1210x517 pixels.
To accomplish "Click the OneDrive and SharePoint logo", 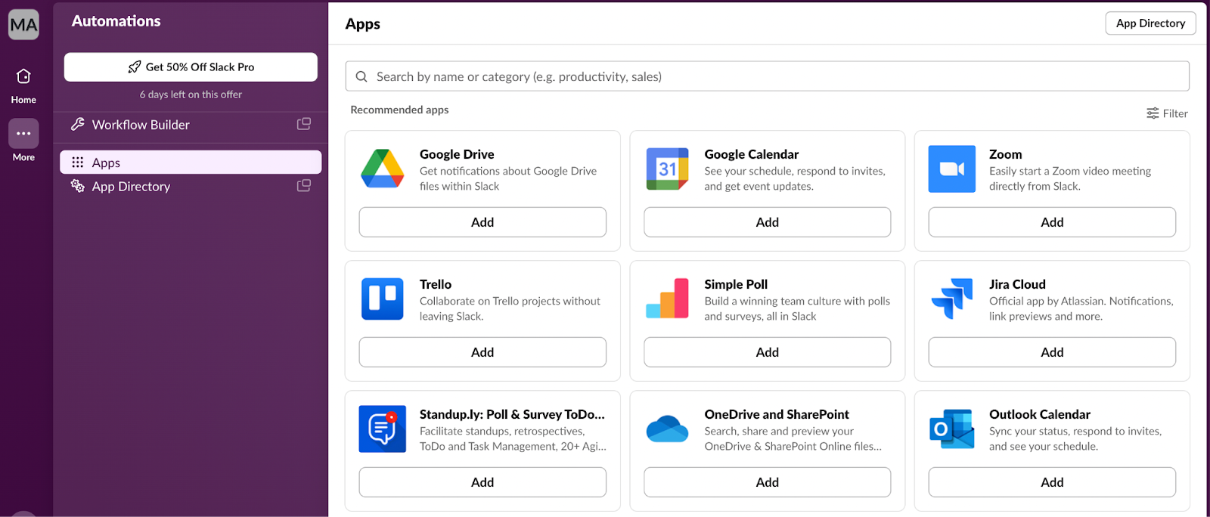I will coord(667,429).
